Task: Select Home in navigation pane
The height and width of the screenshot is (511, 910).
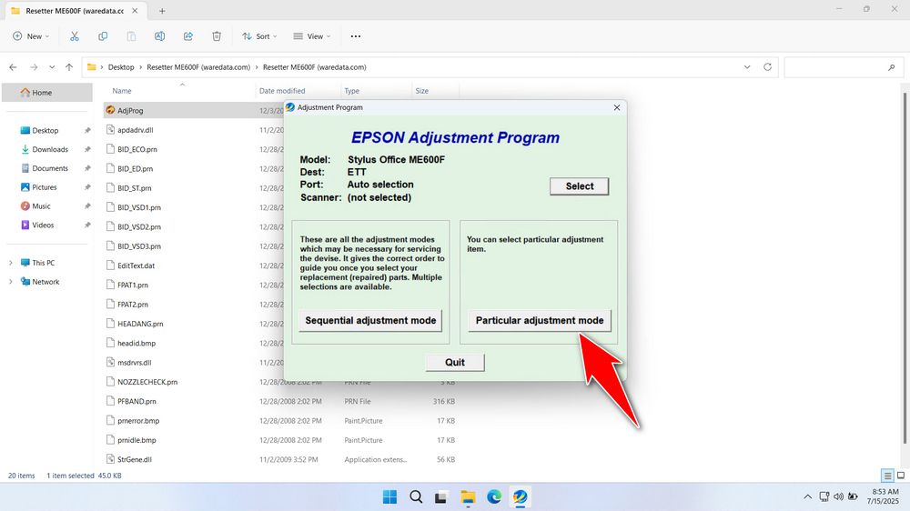Action: [x=47, y=92]
